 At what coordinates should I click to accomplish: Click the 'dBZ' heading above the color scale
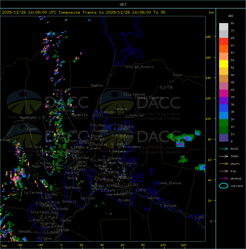(231, 16)
